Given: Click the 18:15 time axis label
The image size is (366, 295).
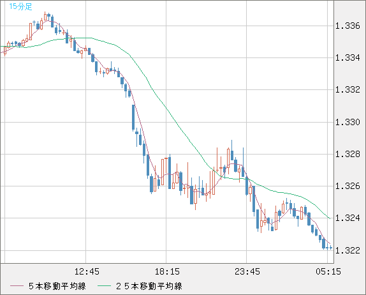Looking at the screenshot, I should coord(167,271).
